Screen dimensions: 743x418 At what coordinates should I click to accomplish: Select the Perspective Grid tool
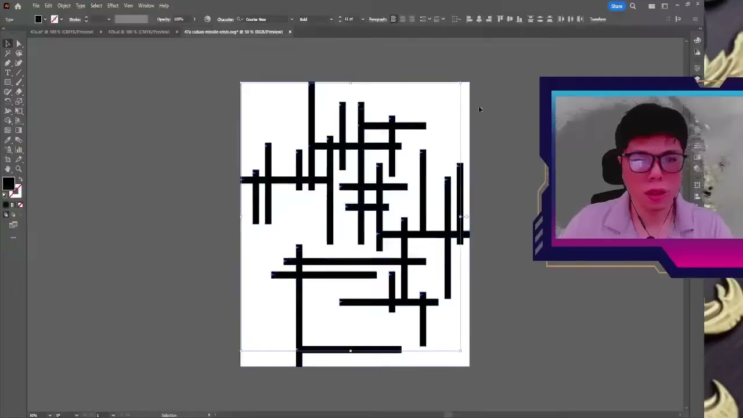tap(19, 120)
